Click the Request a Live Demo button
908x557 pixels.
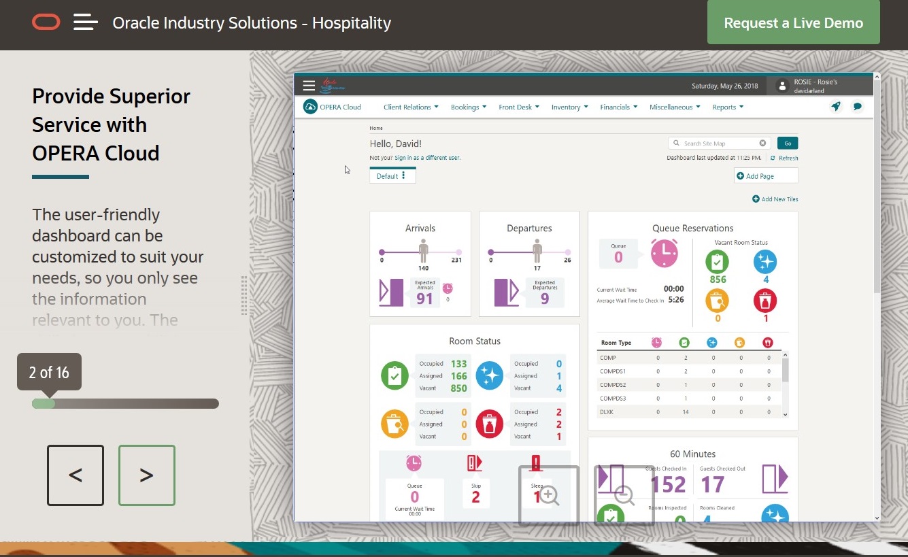click(x=794, y=22)
